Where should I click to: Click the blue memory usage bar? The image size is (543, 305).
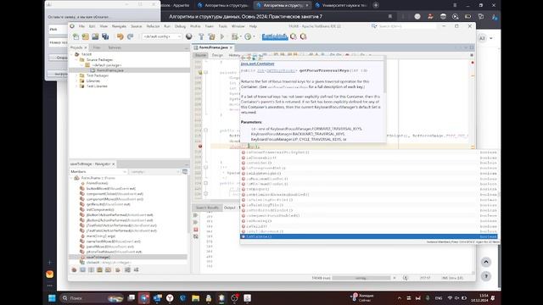click(x=275, y=36)
